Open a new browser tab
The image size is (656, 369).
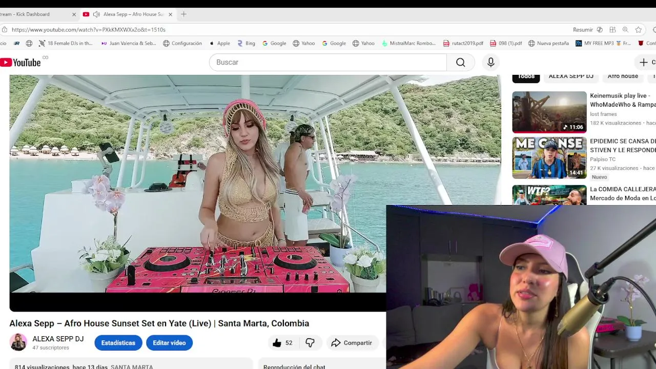coord(183,14)
